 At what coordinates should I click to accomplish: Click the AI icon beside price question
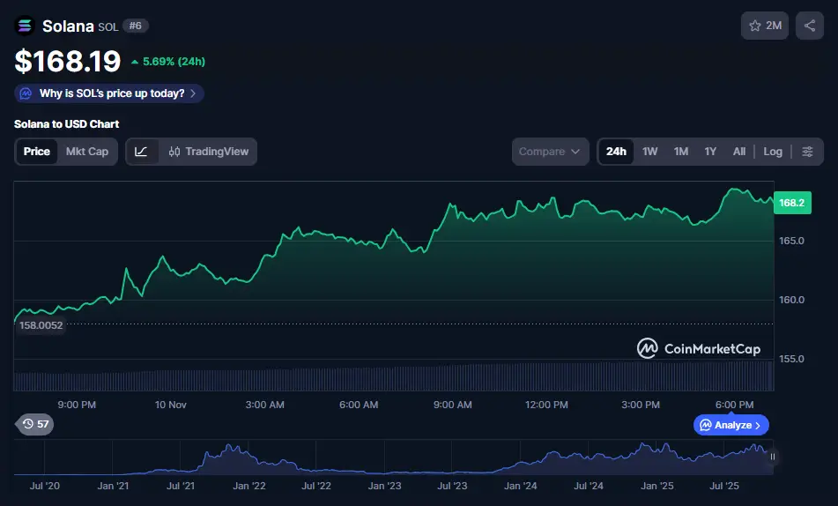coord(26,93)
